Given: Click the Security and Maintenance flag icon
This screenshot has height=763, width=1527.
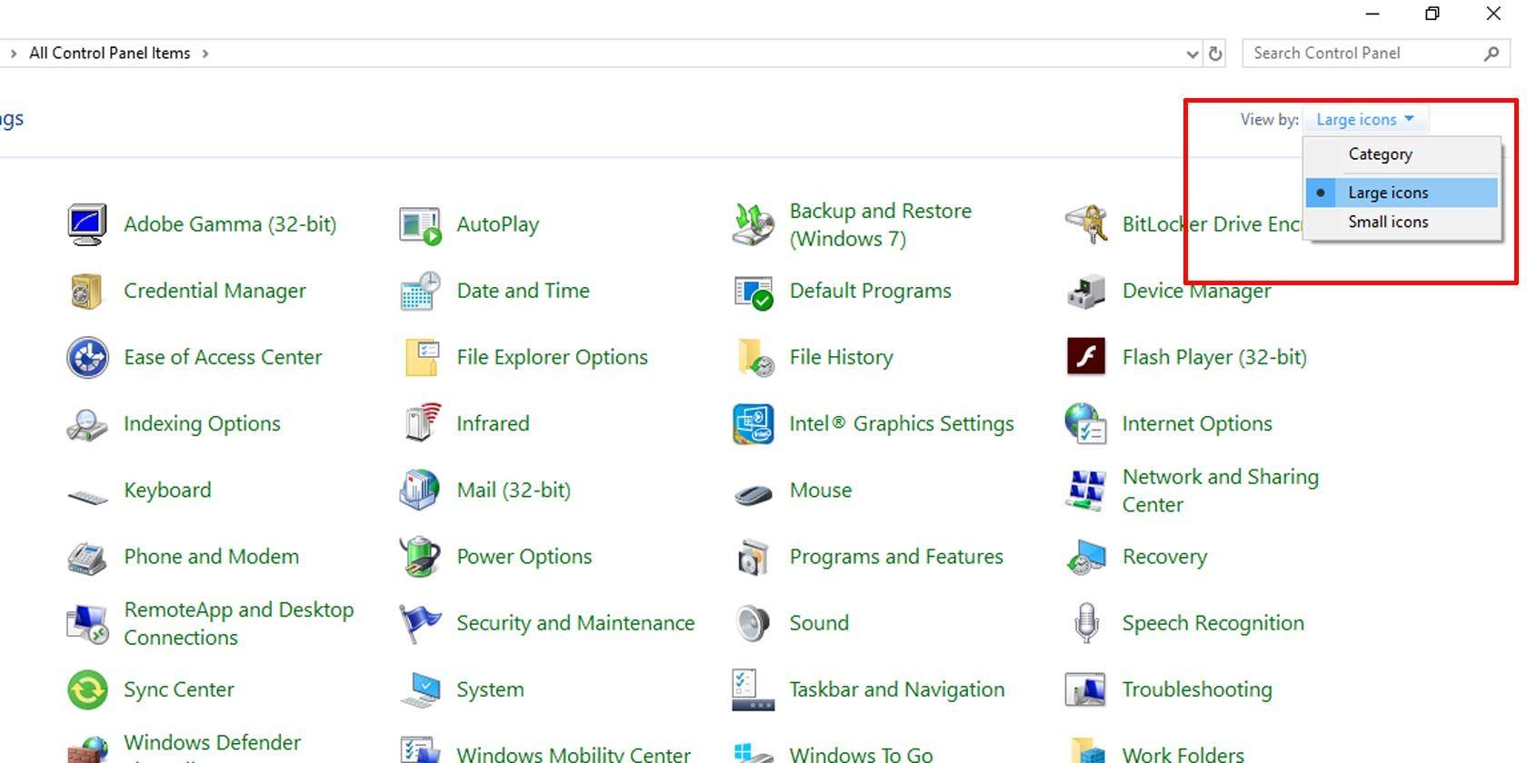Looking at the screenshot, I should click(x=420, y=623).
